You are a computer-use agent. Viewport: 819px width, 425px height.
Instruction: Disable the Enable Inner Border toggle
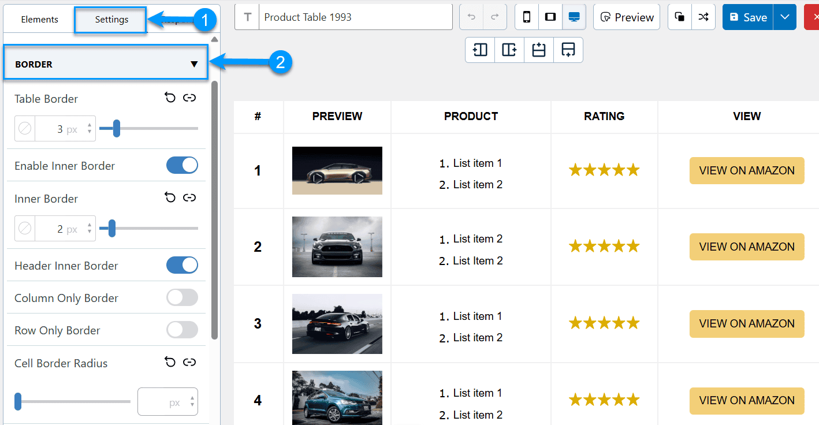coord(182,166)
